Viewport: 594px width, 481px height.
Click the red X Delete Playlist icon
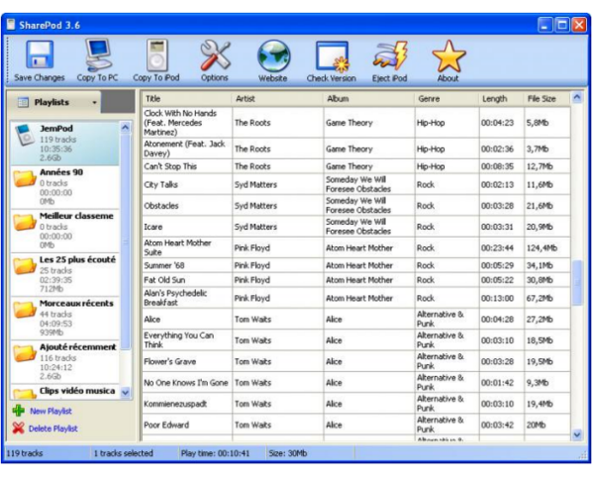tap(18, 428)
